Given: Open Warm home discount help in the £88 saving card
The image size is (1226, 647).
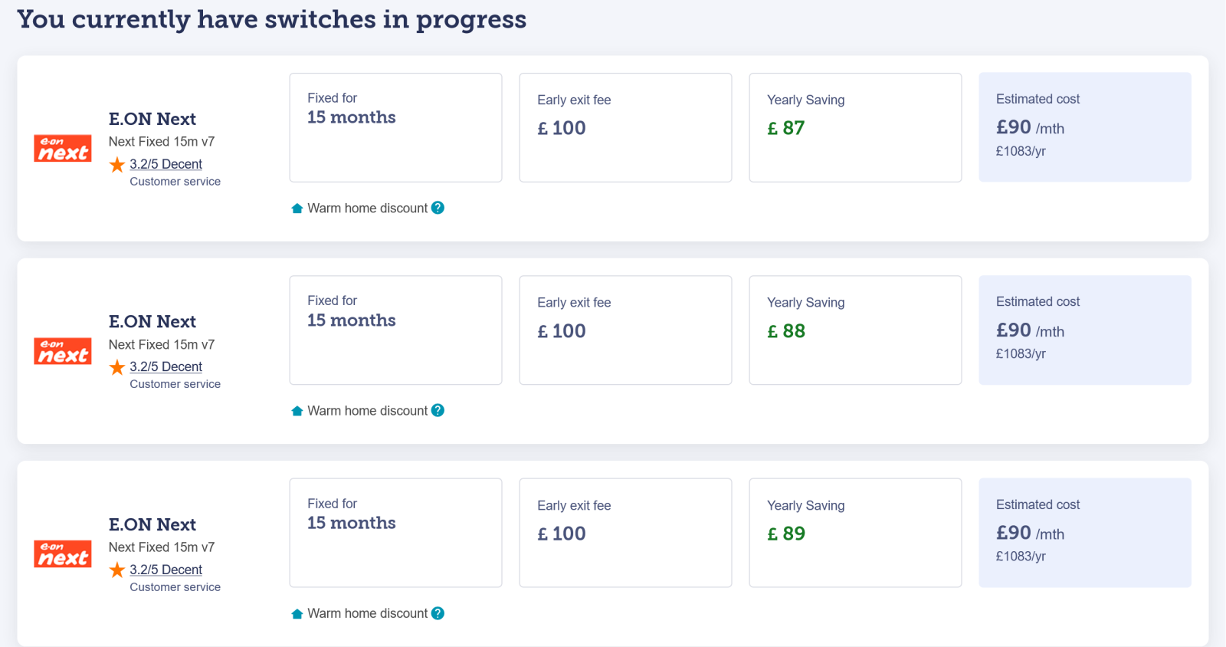Looking at the screenshot, I should 438,410.
